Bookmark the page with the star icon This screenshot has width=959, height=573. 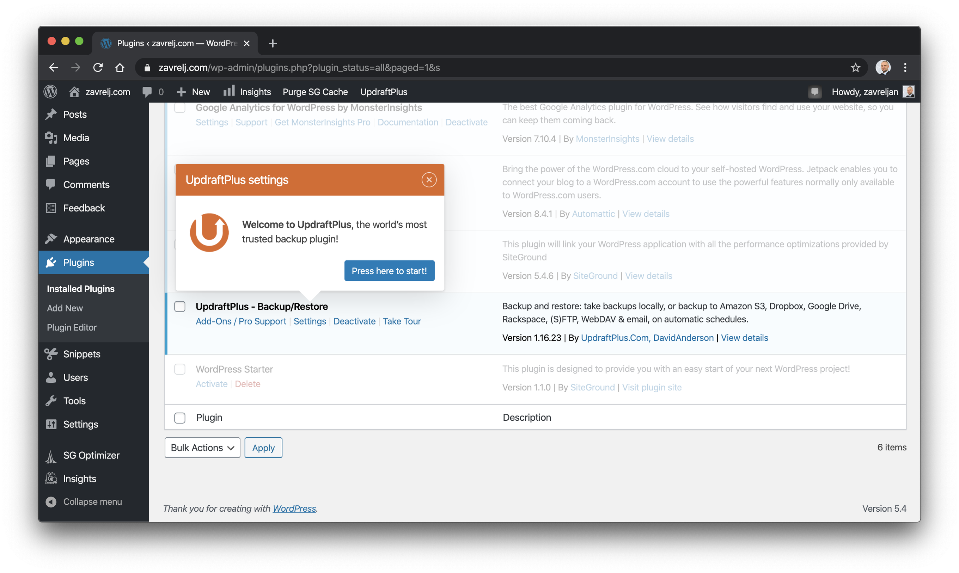(855, 68)
